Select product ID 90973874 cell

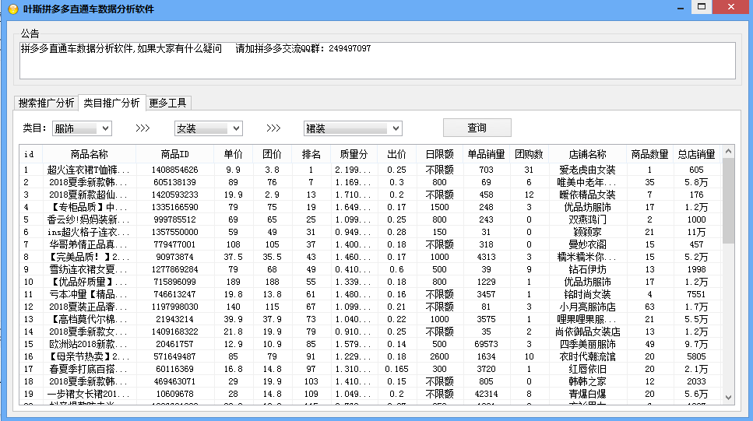(x=174, y=257)
